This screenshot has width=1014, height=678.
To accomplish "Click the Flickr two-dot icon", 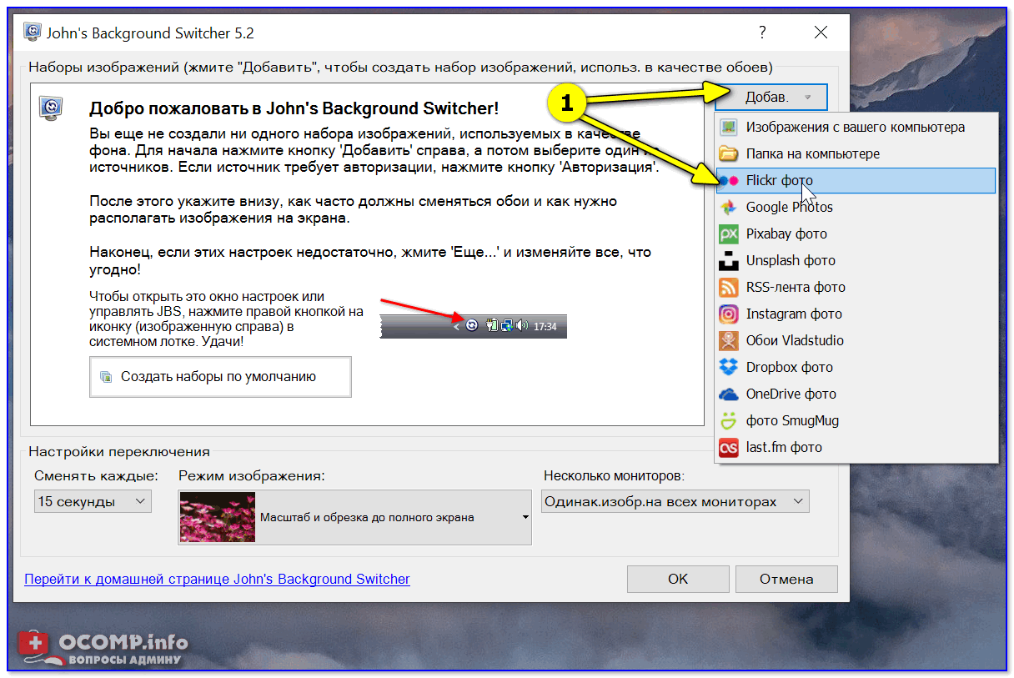I will coord(729,180).
